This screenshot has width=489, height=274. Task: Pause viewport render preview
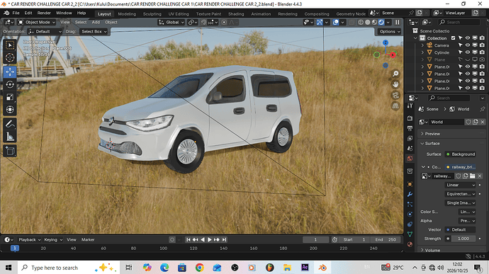tap(398, 22)
